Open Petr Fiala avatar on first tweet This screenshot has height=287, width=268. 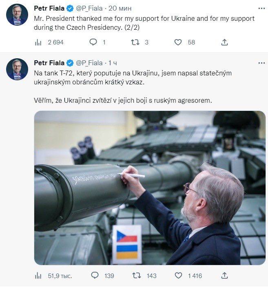(17, 15)
